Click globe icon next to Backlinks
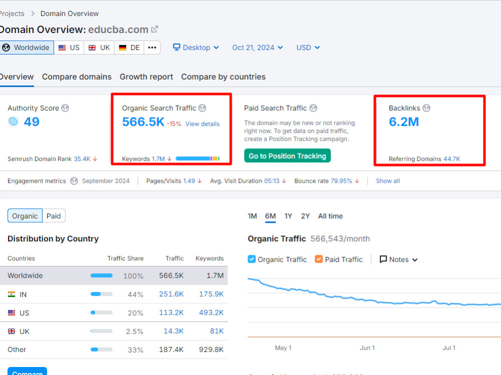The height and width of the screenshot is (375, 501). click(x=426, y=108)
